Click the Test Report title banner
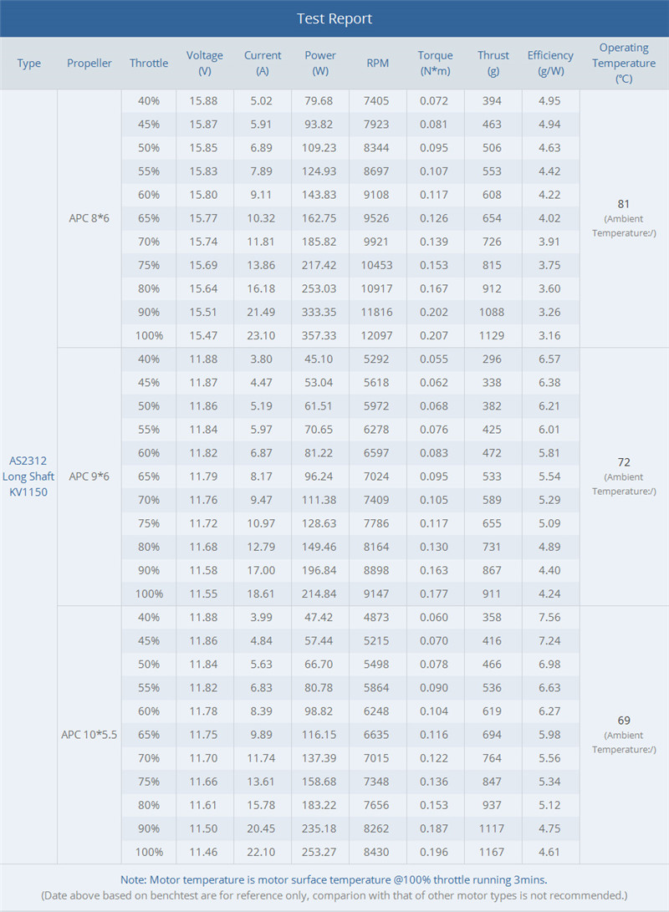The image size is (669, 912). 334,18
